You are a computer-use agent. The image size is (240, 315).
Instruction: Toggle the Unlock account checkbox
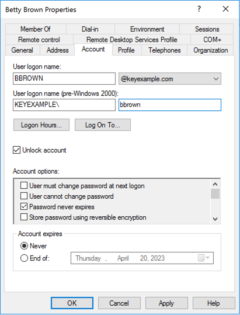click(x=17, y=150)
